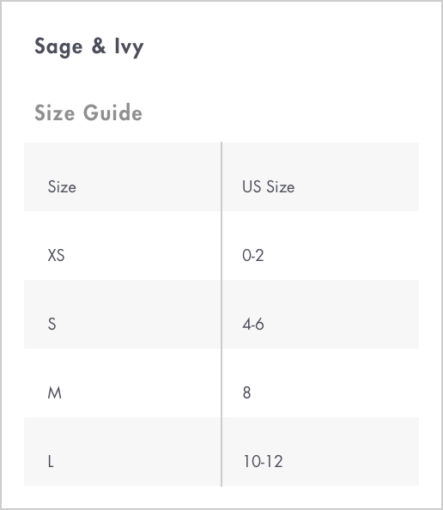Image resolution: width=443 pixels, height=510 pixels.
Task: Click the US Size column header
Action: point(269,186)
